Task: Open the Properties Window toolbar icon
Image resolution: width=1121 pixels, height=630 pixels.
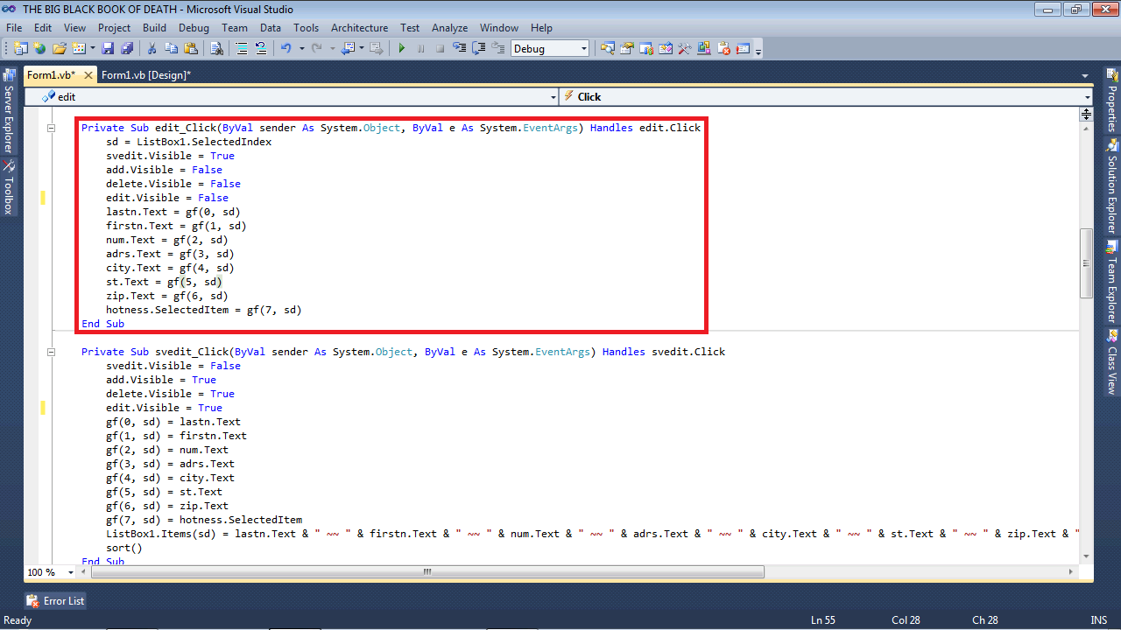Action: coord(627,48)
